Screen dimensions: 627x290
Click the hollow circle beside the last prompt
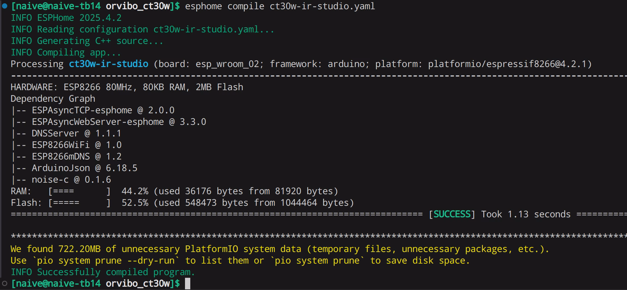click(x=5, y=283)
